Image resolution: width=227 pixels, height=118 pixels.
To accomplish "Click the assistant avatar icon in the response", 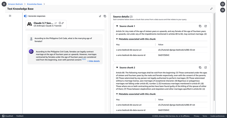I will (x=31, y=52).
